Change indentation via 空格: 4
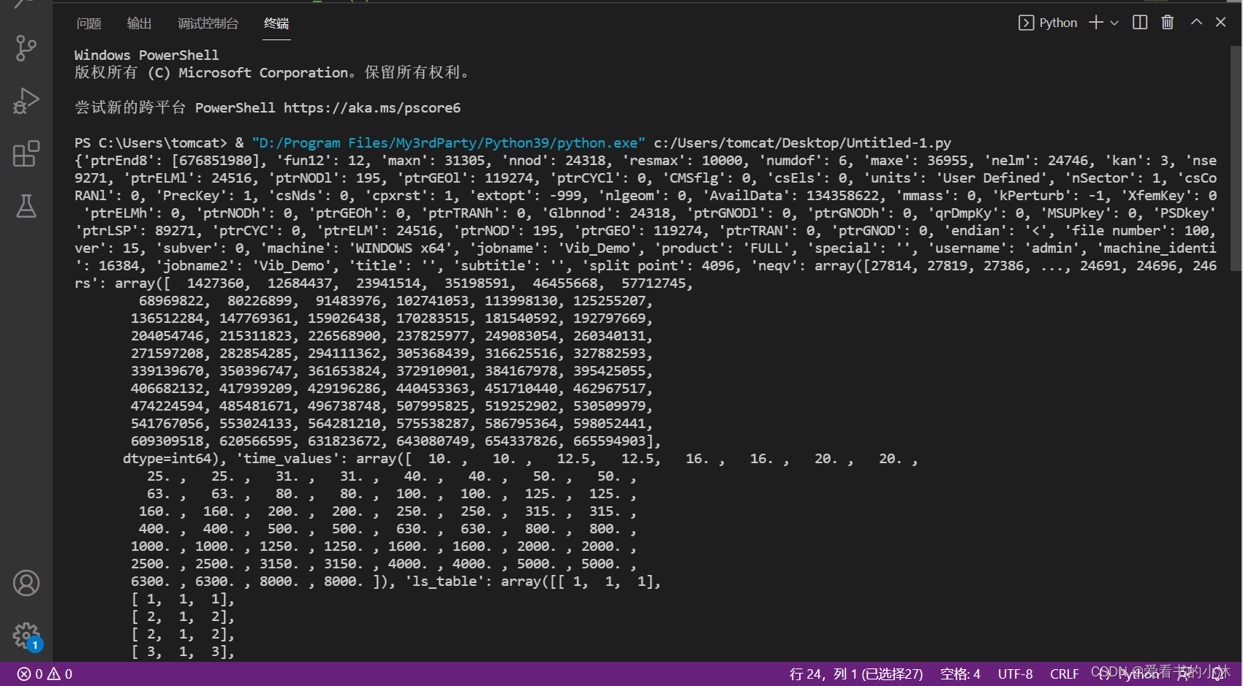 [x=960, y=674]
